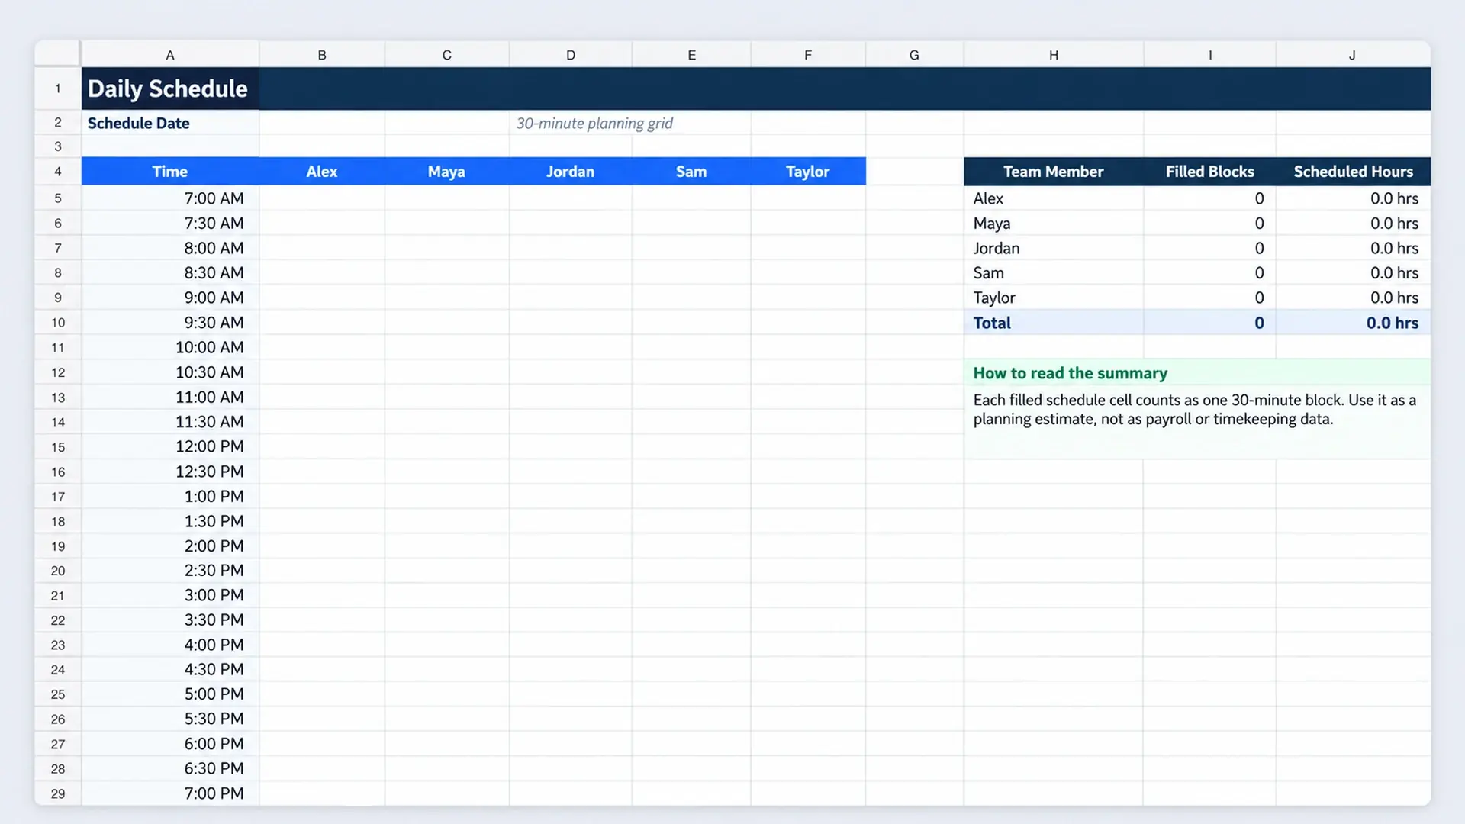Select the 4:30 PM time cell
Viewport: 1465px width, 824px height.
point(170,669)
